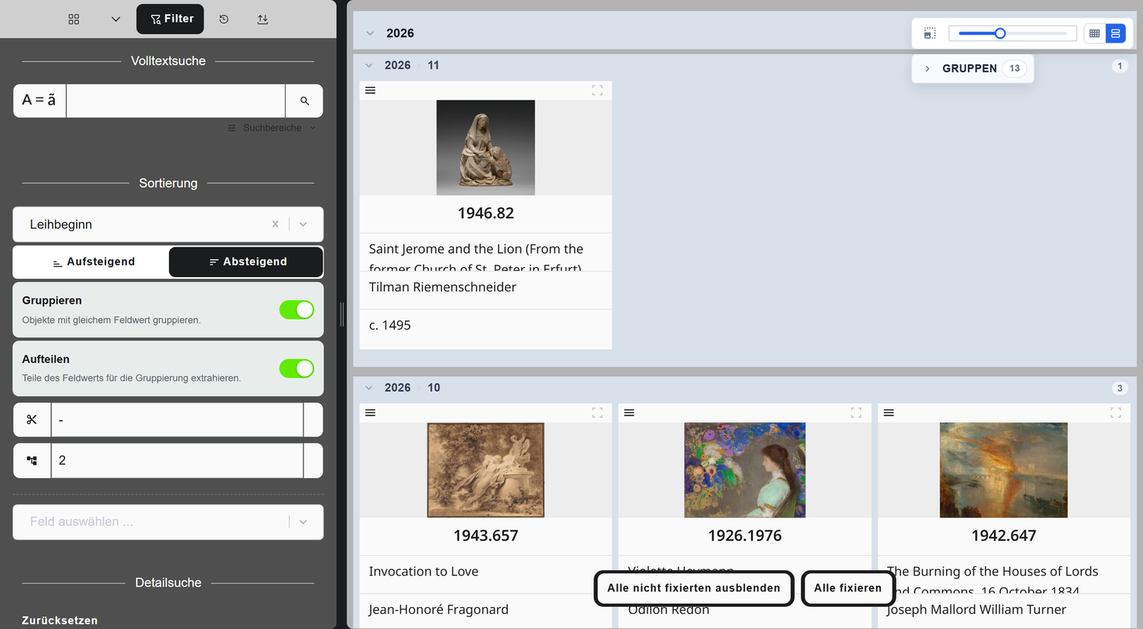Viewport: 1143px width, 629px height.
Task: Open menu icon on card 1926.1976
Action: click(x=629, y=412)
